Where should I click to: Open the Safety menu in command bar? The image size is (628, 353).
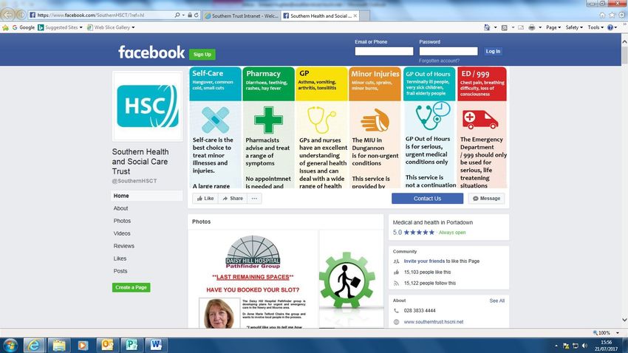(574, 27)
